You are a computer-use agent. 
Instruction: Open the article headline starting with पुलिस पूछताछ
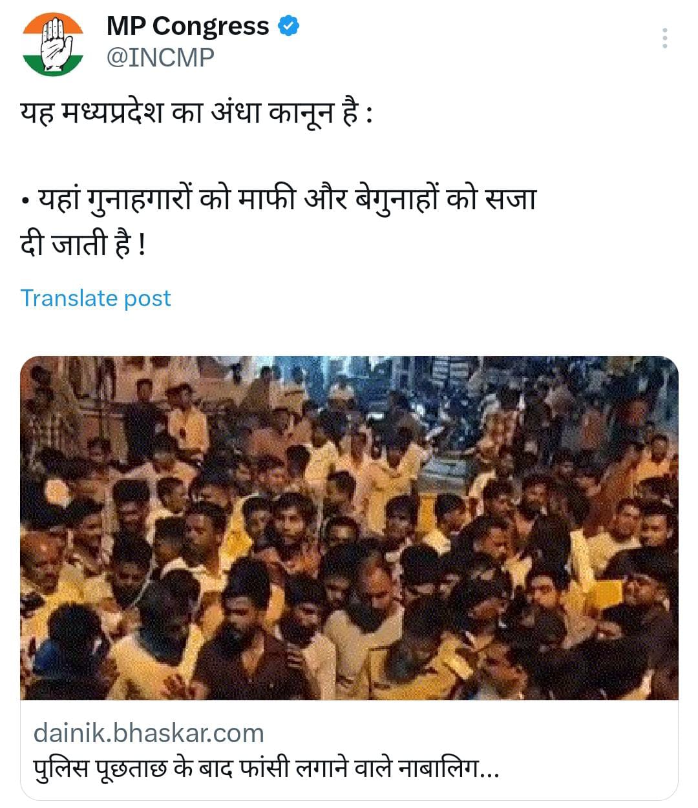click(x=266, y=769)
